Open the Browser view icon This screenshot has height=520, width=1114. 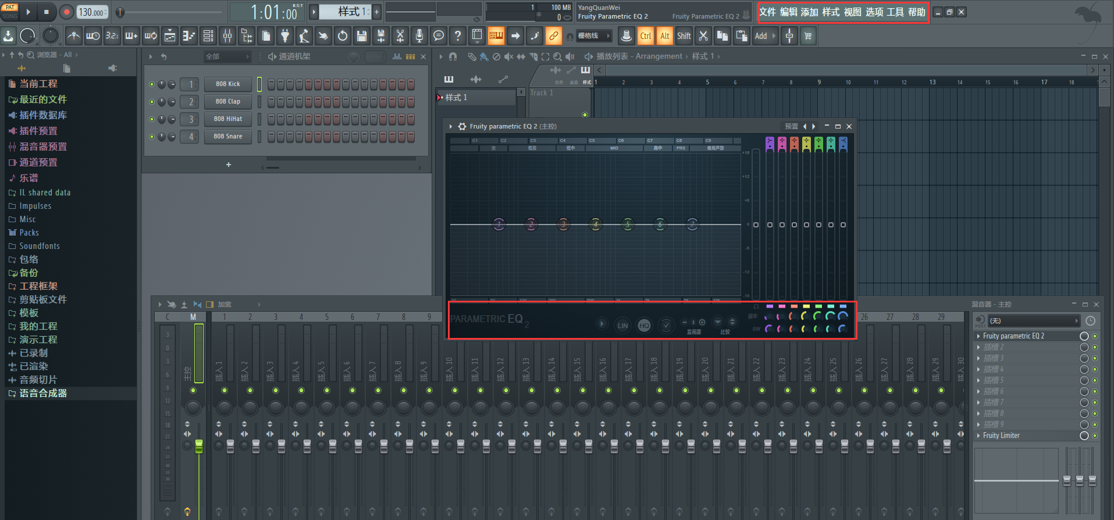pos(247,36)
